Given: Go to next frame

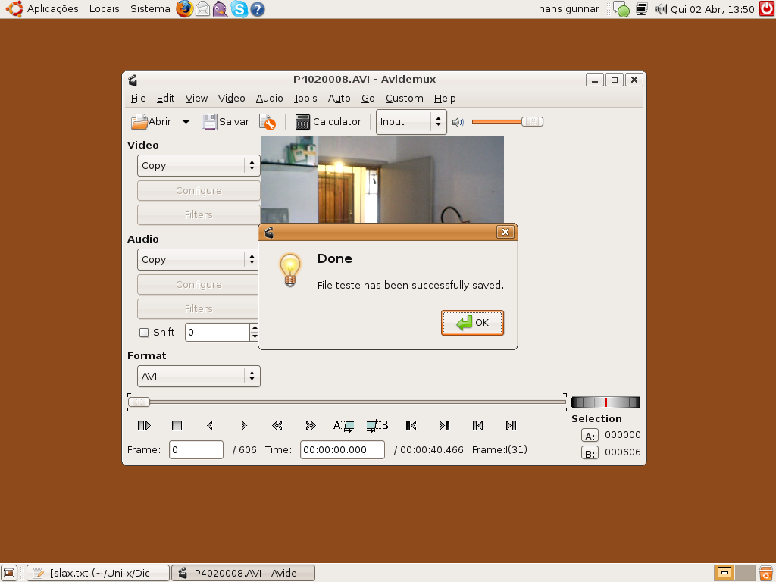Looking at the screenshot, I should tap(243, 426).
